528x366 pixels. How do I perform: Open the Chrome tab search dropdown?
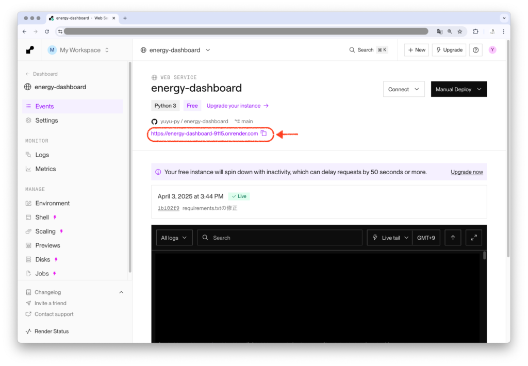click(504, 18)
